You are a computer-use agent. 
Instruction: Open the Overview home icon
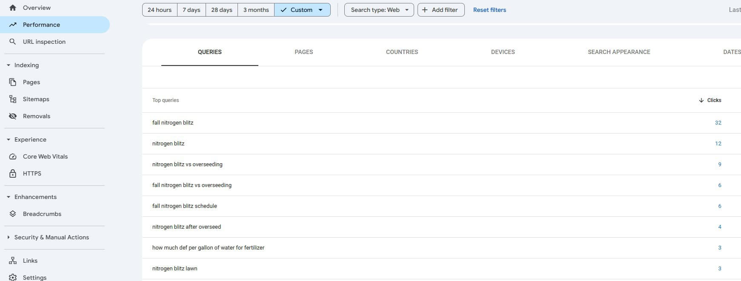pyautogui.click(x=13, y=8)
